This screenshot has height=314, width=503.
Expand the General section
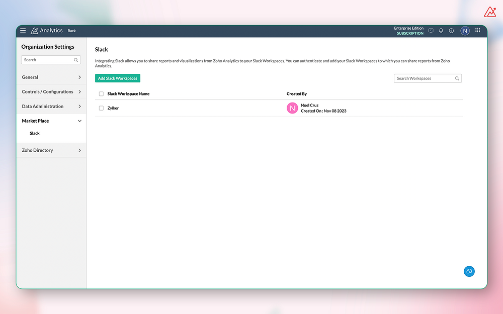(51, 77)
